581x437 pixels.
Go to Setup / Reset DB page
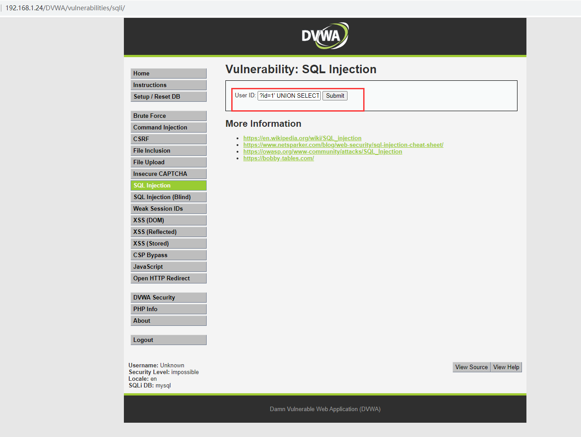(168, 97)
